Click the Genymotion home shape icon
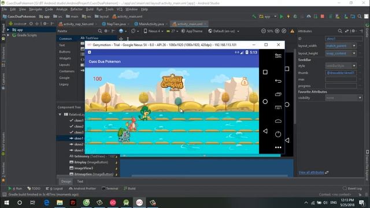Viewport: 370px width, 208px height. pyautogui.click(x=278, y=121)
